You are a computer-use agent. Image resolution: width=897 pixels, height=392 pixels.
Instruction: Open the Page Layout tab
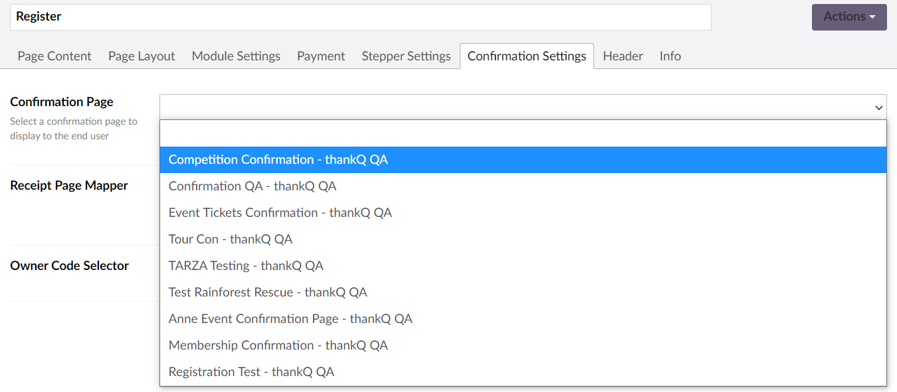[x=142, y=56]
